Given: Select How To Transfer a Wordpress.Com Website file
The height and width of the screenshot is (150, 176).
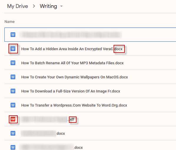Looking at the screenshot, I should coord(74,105).
